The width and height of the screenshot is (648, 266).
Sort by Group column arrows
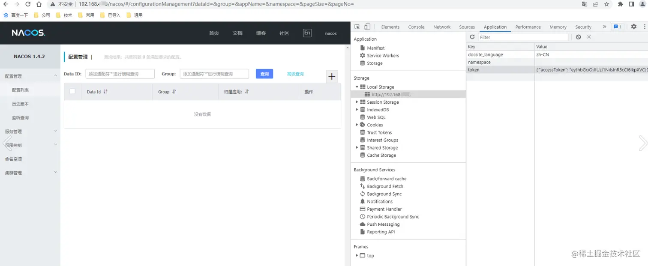point(174,92)
